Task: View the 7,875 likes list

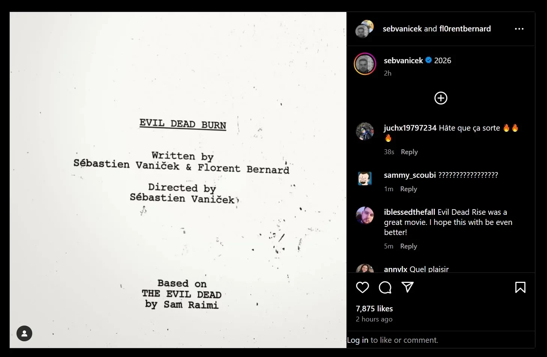Action: tap(374, 309)
